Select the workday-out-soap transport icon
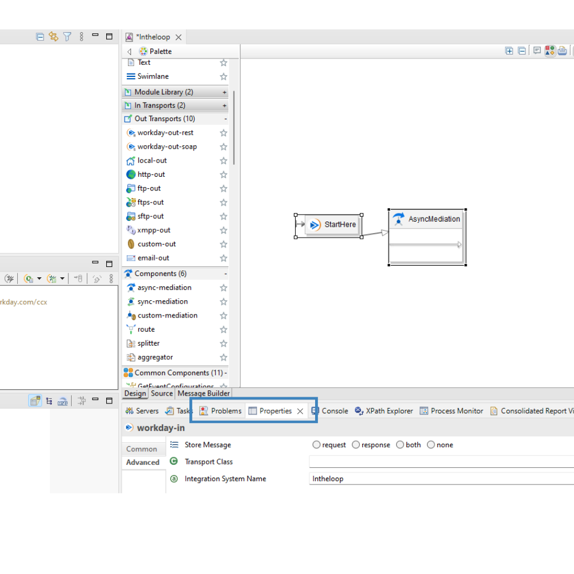This screenshot has width=574, height=574. 132,146
